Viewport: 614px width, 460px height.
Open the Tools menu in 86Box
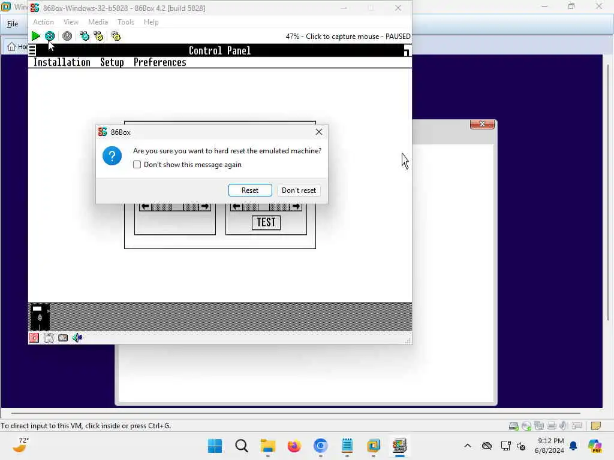click(126, 22)
